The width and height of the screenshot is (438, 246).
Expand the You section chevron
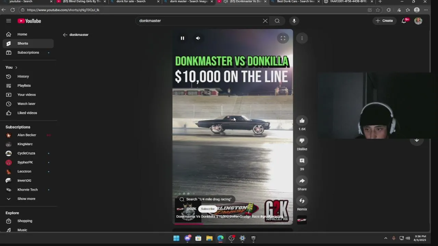point(16,67)
